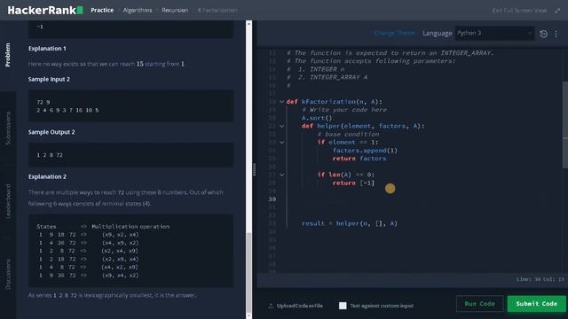Image resolution: width=568 pixels, height=319 pixels.
Task: Open Recursion breadcrumb item
Action: [175, 10]
